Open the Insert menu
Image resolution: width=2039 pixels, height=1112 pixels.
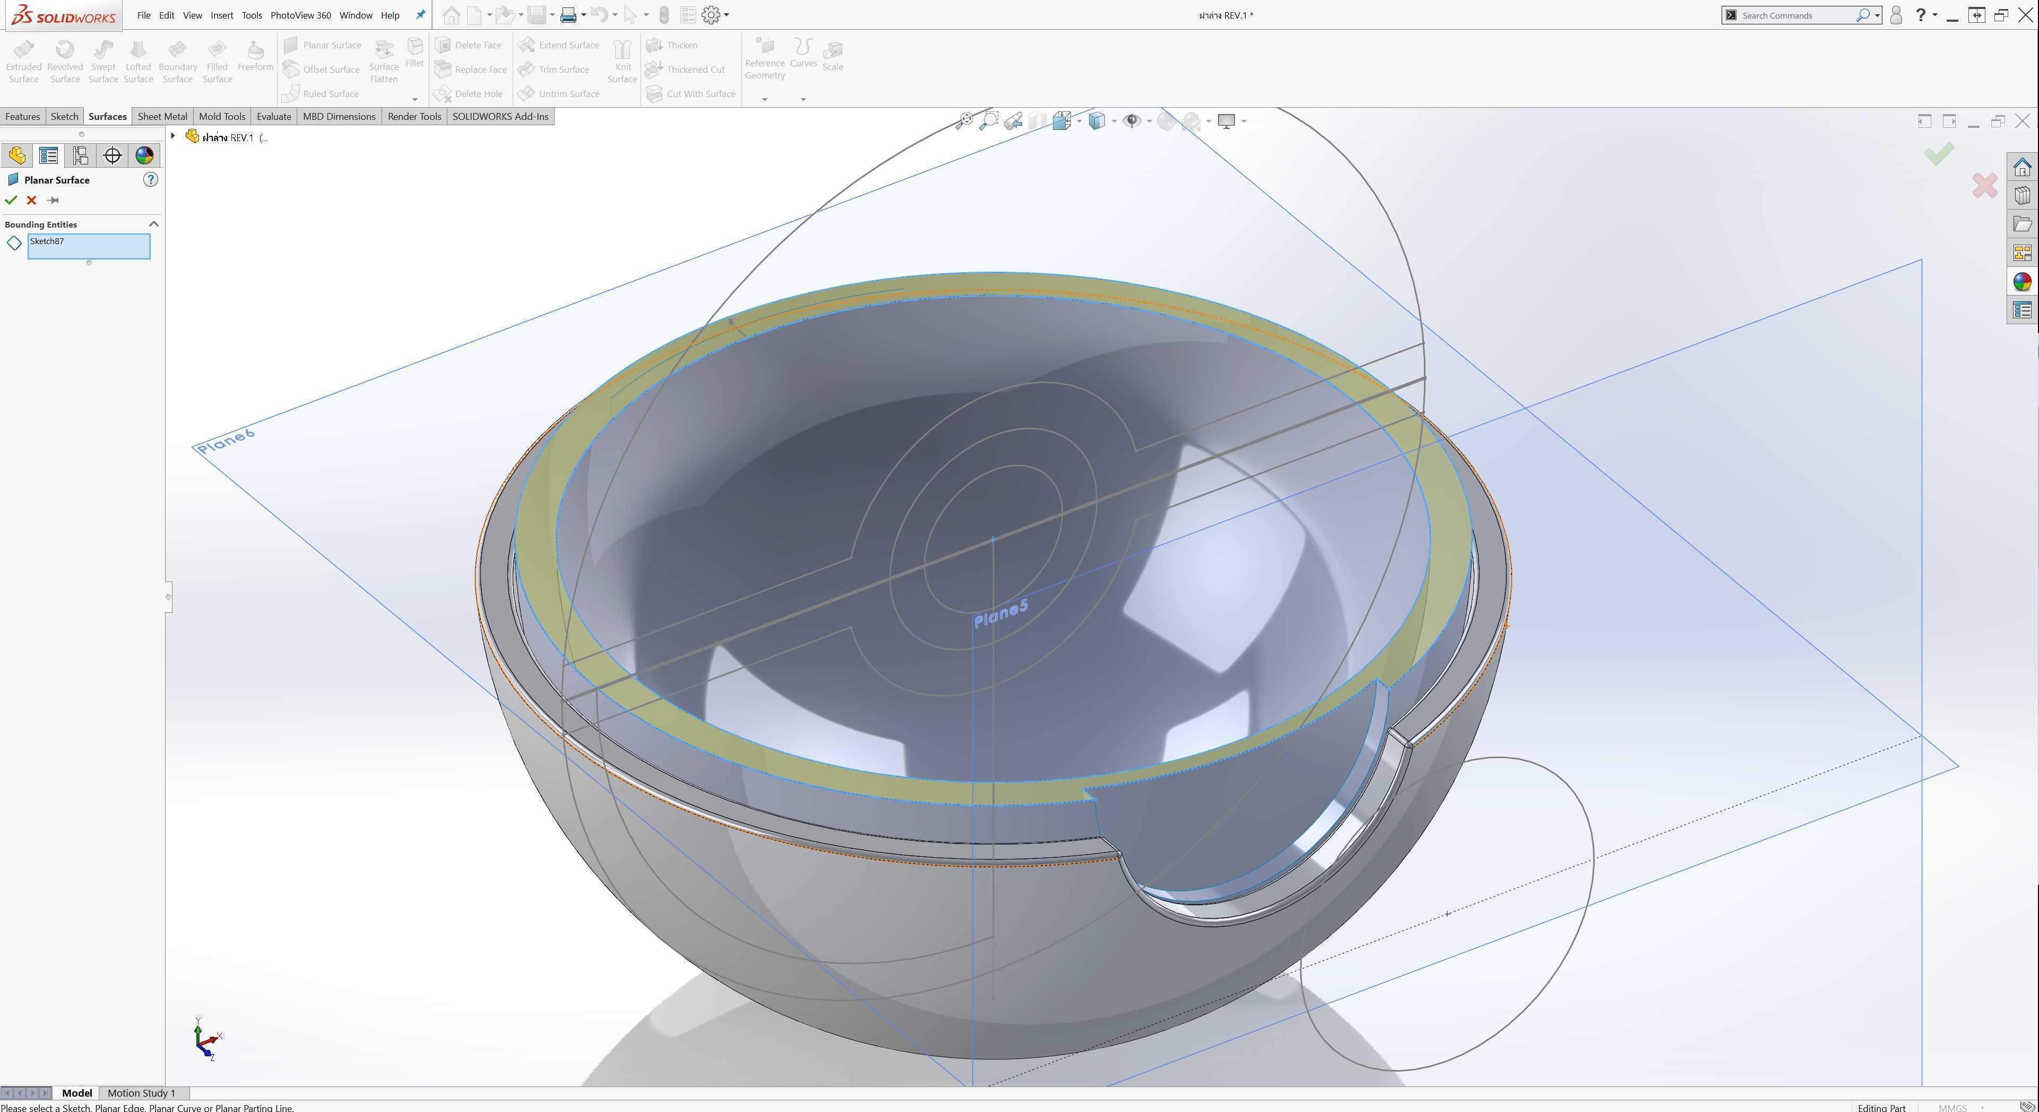222,15
